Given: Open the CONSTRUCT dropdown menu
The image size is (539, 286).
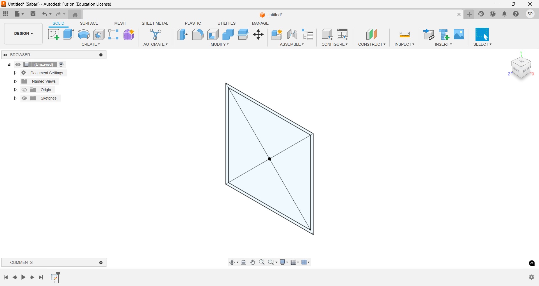Looking at the screenshot, I should (372, 44).
